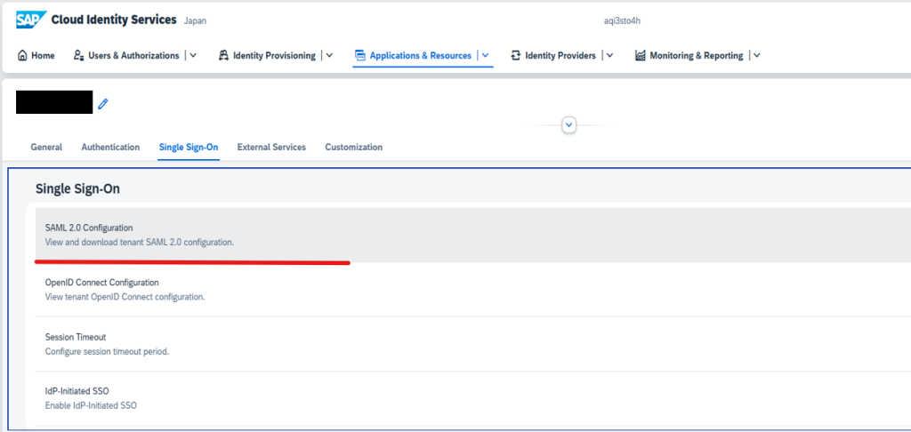911x432 pixels.
Task: Select the Session Timeout list item
Action: [76, 338]
